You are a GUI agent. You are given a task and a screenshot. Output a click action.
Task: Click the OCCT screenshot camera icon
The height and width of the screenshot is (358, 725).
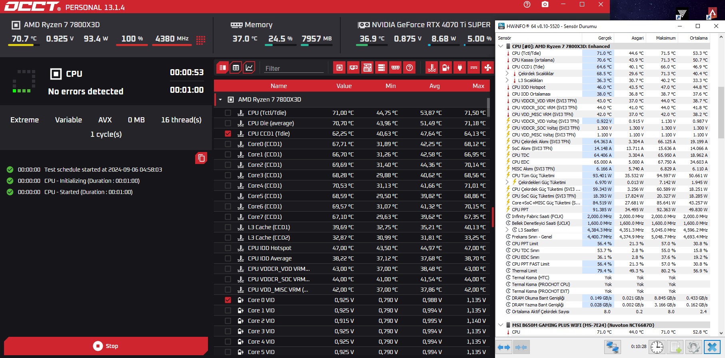coord(545,4)
